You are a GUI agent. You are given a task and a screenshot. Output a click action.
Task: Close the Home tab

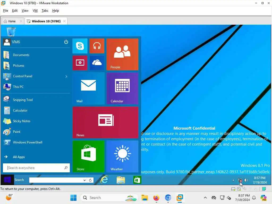coord(21,21)
